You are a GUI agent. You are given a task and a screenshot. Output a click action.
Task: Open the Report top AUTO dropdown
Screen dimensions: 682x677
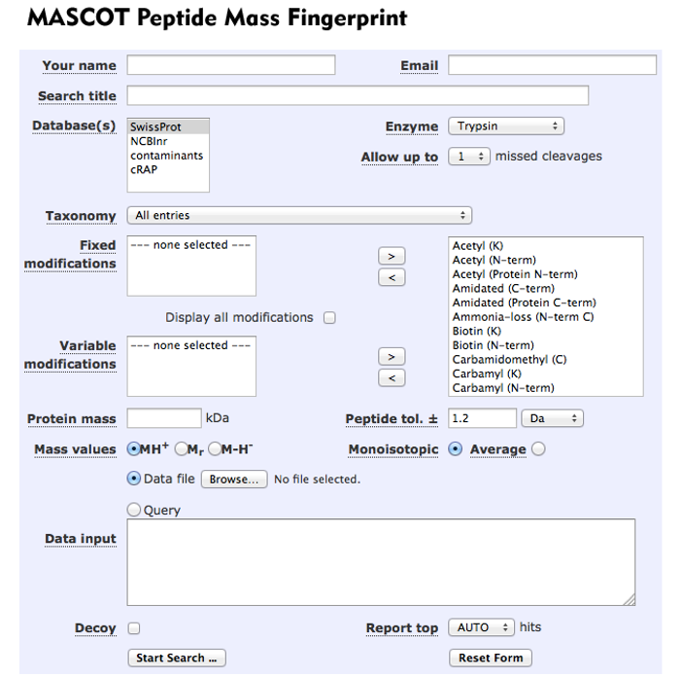tap(481, 628)
